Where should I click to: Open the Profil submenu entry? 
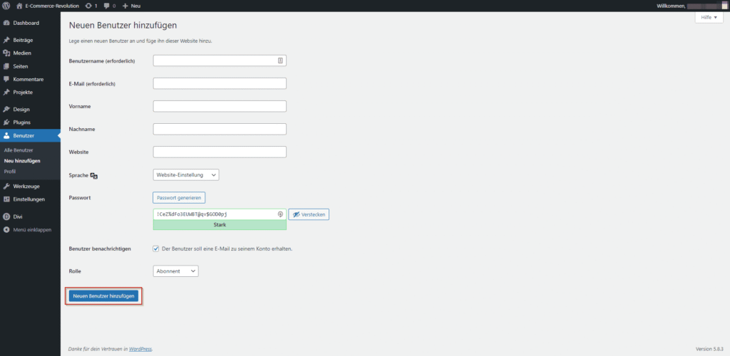click(x=10, y=172)
